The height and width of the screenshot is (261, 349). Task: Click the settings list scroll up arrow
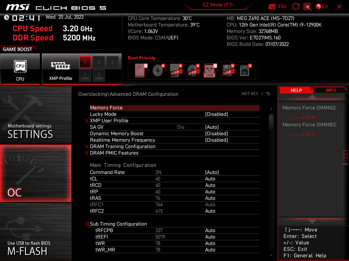tap(271, 108)
